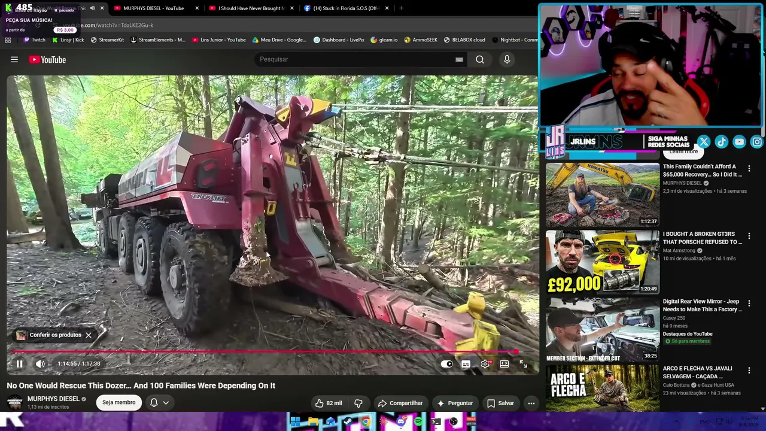
Task: Start voice search with the microphone
Action: [x=507, y=59]
